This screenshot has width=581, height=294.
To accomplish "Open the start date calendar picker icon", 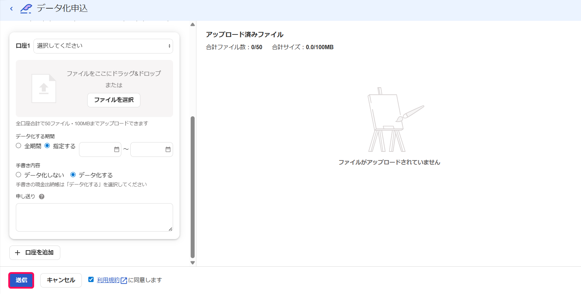I will point(117,149).
